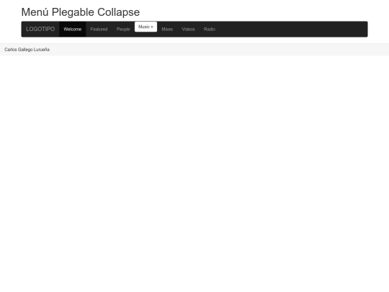Click the caret arrow beside Music
This screenshot has height=292, width=389.
[152, 27]
